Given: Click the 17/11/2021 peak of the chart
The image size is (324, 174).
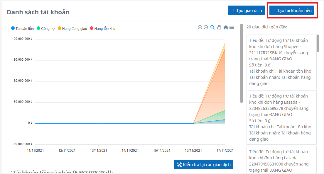Looking at the screenshot, I should 225,43.
